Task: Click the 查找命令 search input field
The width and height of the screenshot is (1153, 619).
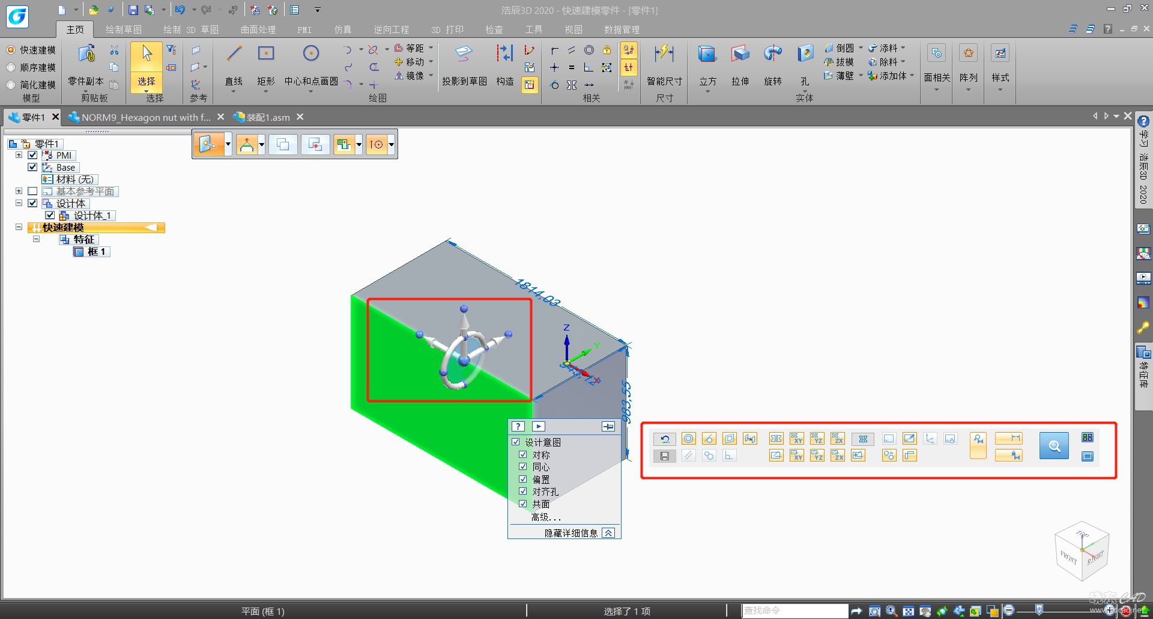Action: pyautogui.click(x=794, y=611)
